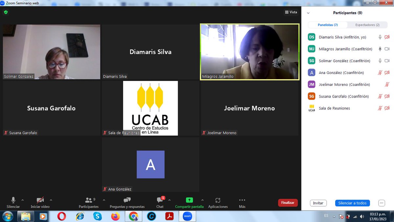394x222 pixels.
Task: Expand the Compartir pantalla options chevron
Action: coord(203,200)
